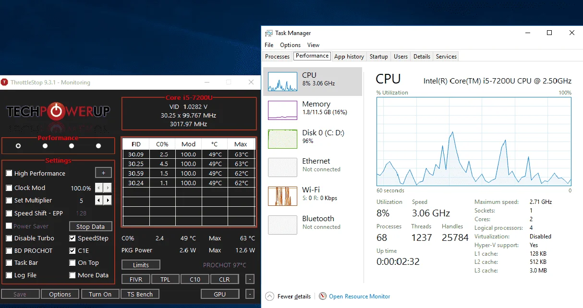Switch to the App history tab
The image size is (583, 308).
[x=349, y=57]
